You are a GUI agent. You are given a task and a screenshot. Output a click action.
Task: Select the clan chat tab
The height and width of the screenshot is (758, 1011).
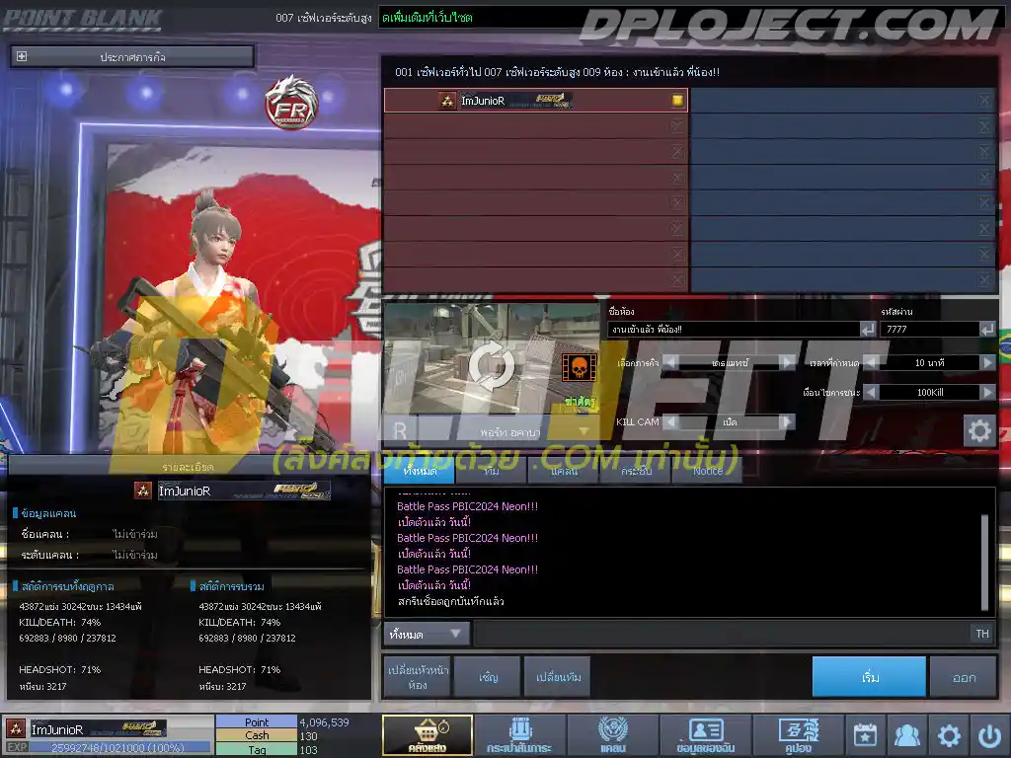tap(564, 471)
